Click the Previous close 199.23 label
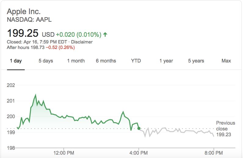Screen dimensions: 243x158 (x=225, y=128)
